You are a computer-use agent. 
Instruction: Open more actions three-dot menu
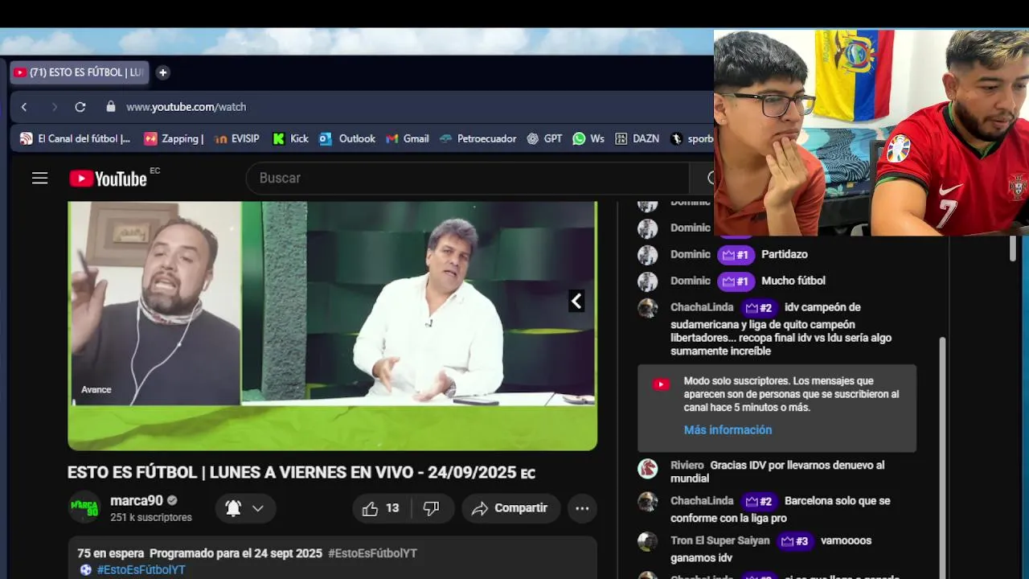[x=582, y=508]
